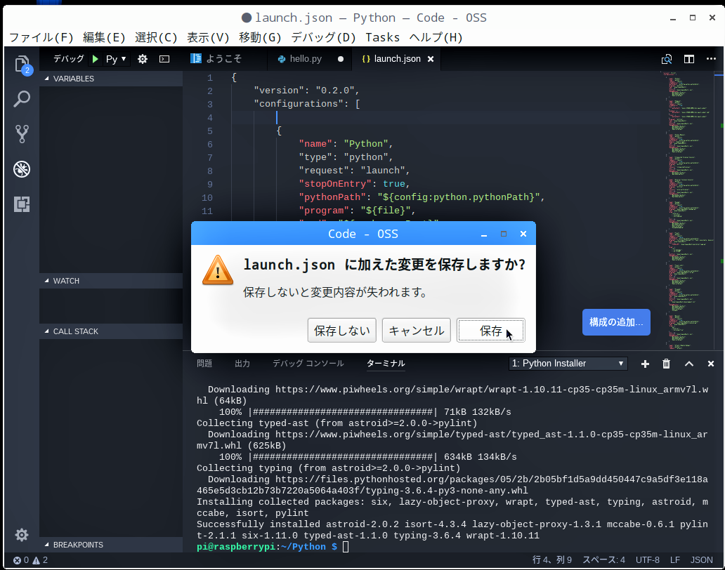This screenshot has width=725, height=570.
Task: Click line 6 "name": "Python" in editor
Action: [x=346, y=144]
